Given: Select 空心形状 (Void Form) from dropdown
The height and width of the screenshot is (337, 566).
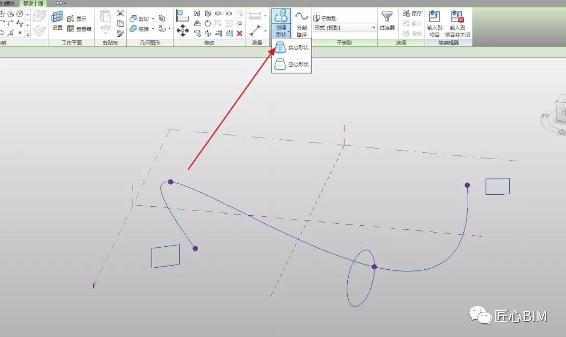Looking at the screenshot, I should [x=291, y=65].
